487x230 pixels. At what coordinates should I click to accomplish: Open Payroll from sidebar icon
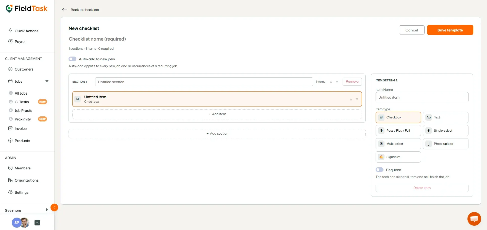tap(10, 41)
